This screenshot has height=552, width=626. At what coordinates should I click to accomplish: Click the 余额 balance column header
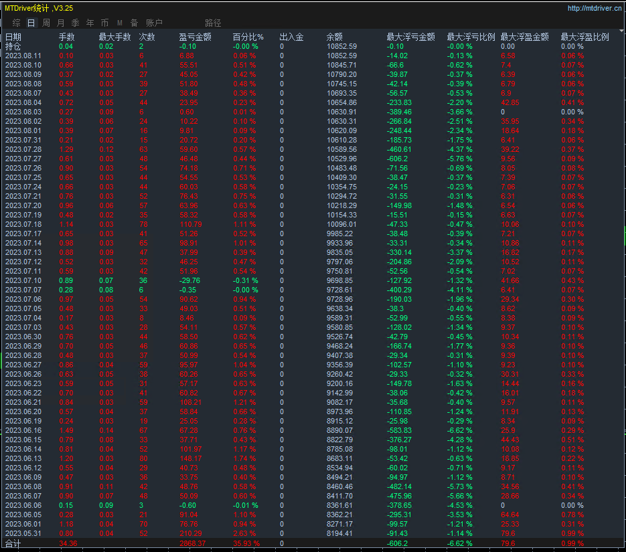(335, 37)
